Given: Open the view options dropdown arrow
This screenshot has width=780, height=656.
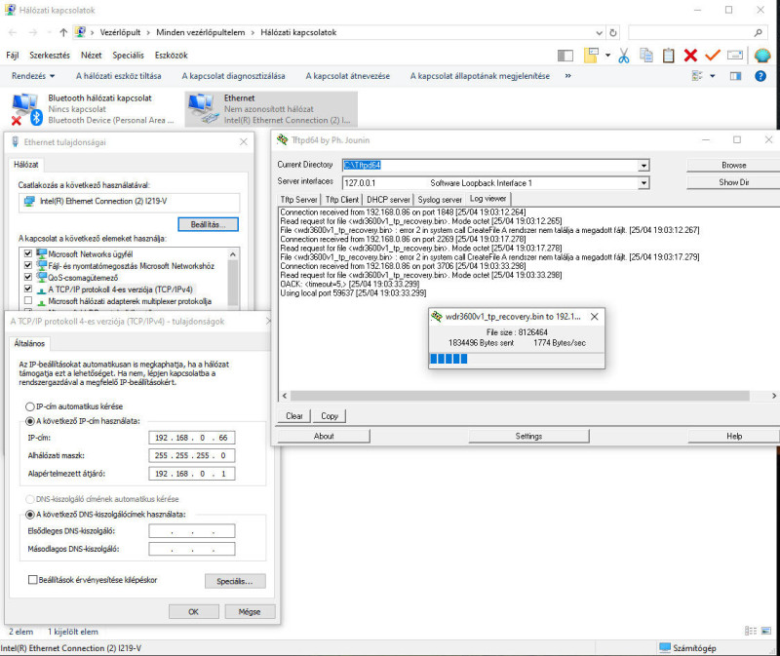Looking at the screenshot, I should 713,76.
